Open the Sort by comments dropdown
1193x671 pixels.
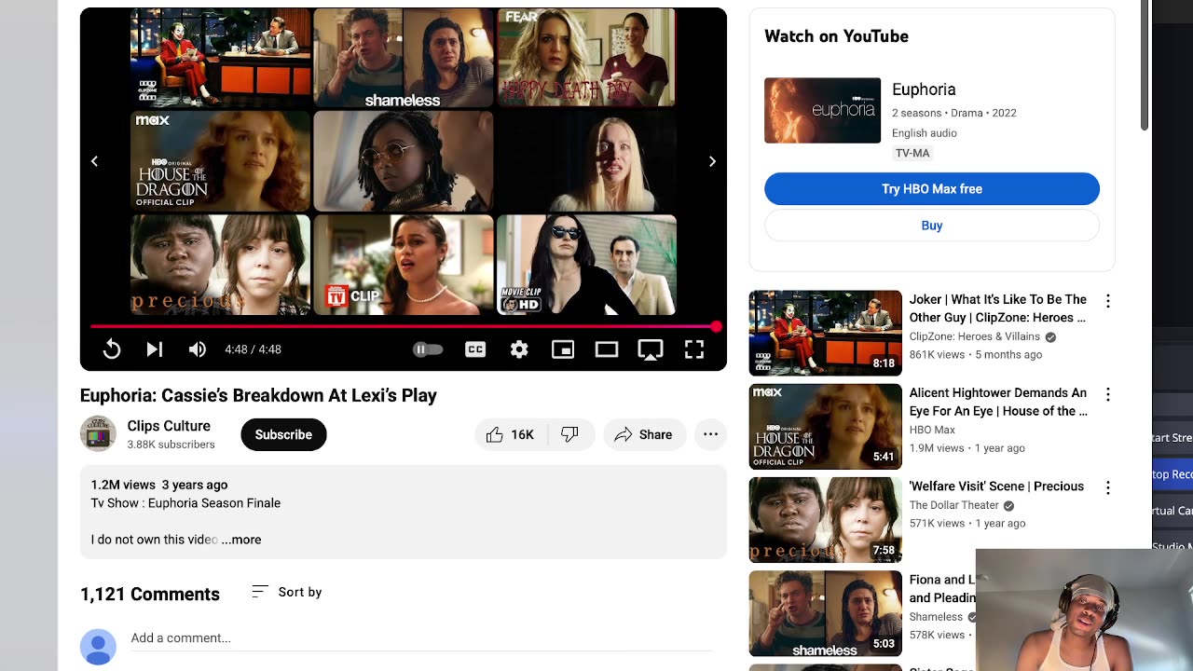point(287,592)
